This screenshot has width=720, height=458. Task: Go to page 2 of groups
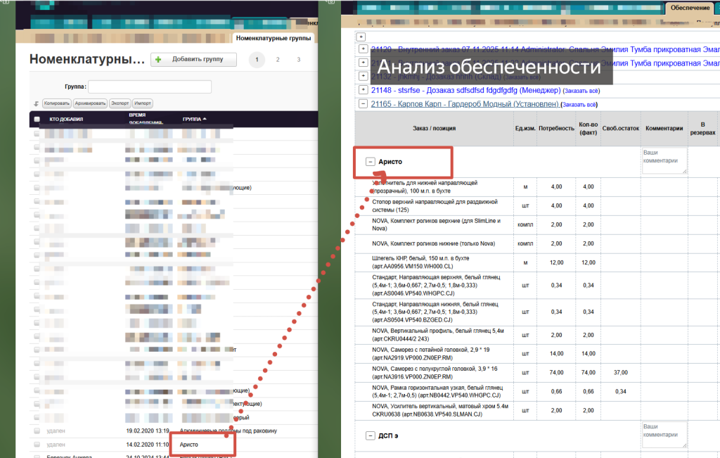click(278, 60)
